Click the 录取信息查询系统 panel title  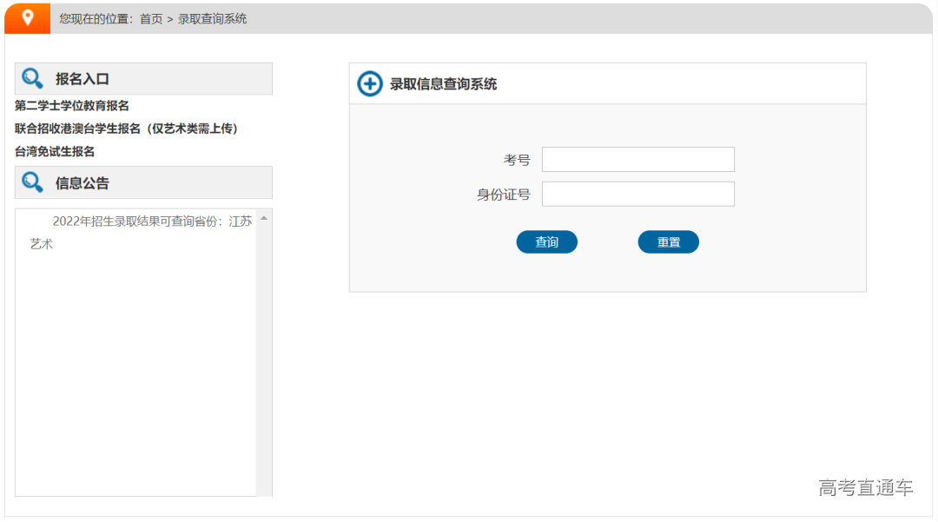pos(443,84)
